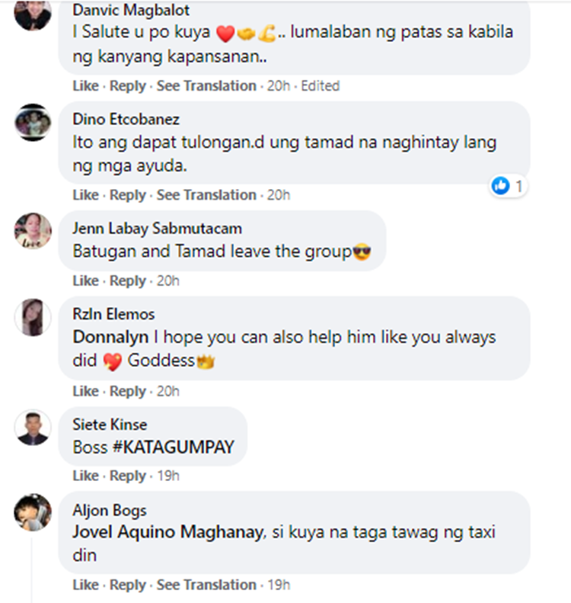The image size is (571, 603).
Task: Open the #KATAGUMPAY hashtag
Action: [174, 447]
